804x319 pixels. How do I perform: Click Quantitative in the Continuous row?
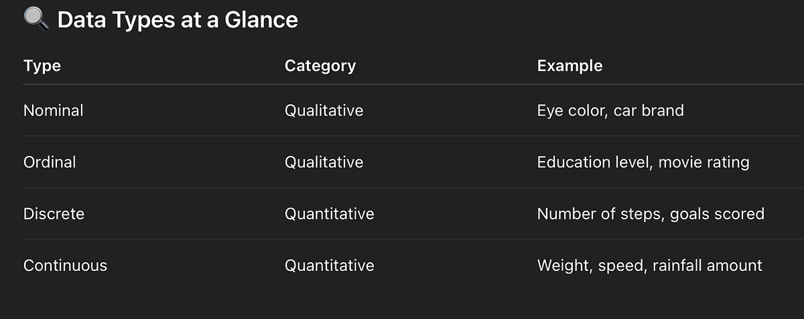(330, 265)
